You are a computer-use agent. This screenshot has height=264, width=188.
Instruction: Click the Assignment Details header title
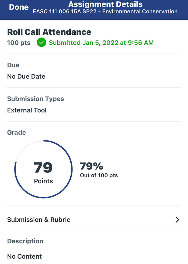pos(105,4)
